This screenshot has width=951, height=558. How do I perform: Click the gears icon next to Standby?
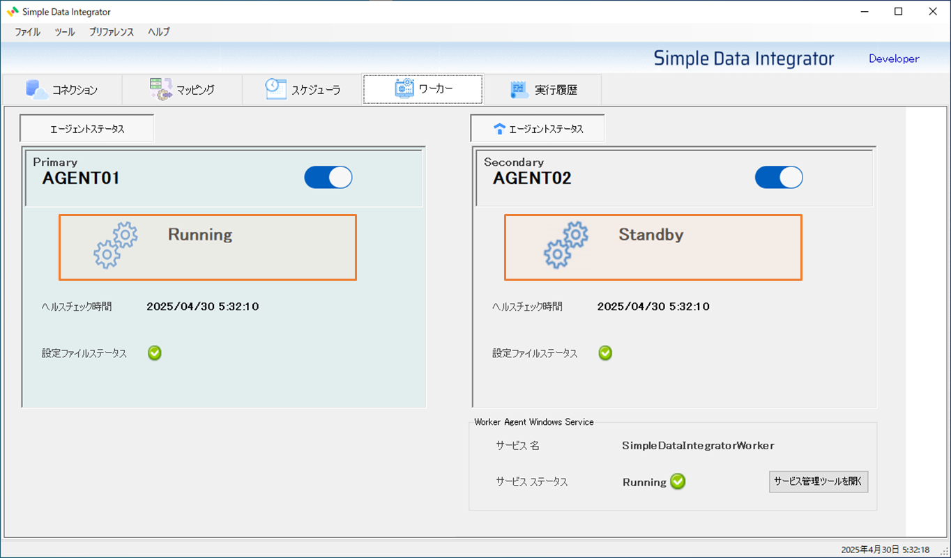(x=566, y=245)
